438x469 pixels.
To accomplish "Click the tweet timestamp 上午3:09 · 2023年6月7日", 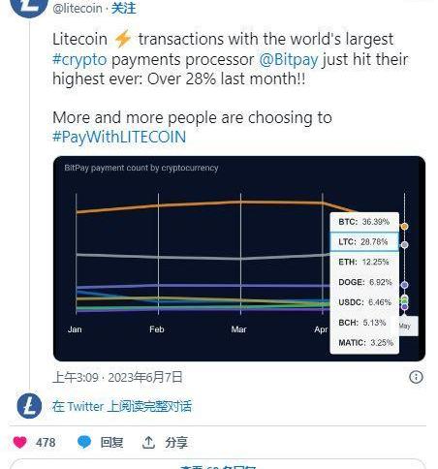I will pos(117,377).
